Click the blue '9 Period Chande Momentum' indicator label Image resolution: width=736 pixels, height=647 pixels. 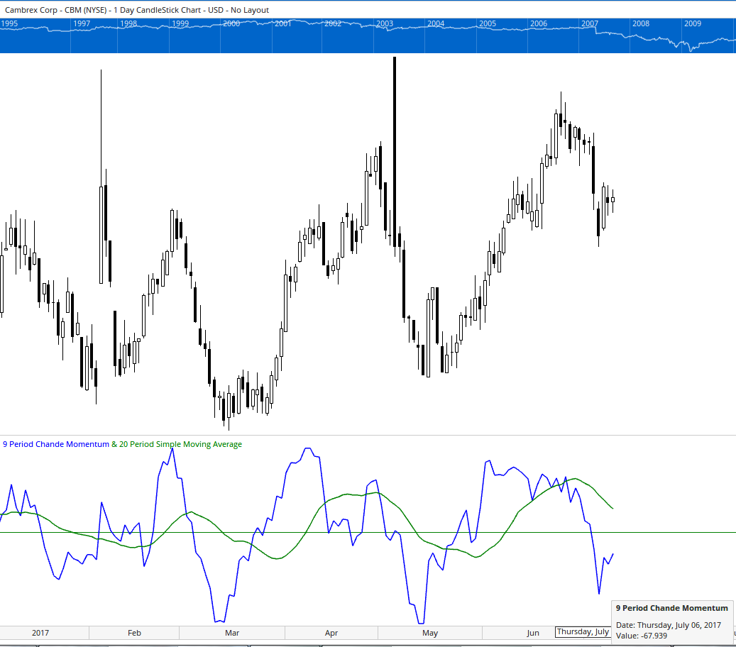[x=56, y=444]
